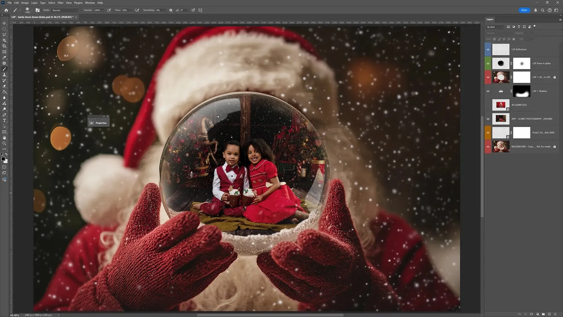
Task: Click the zoom level percentage field
Action: [x=15, y=315]
